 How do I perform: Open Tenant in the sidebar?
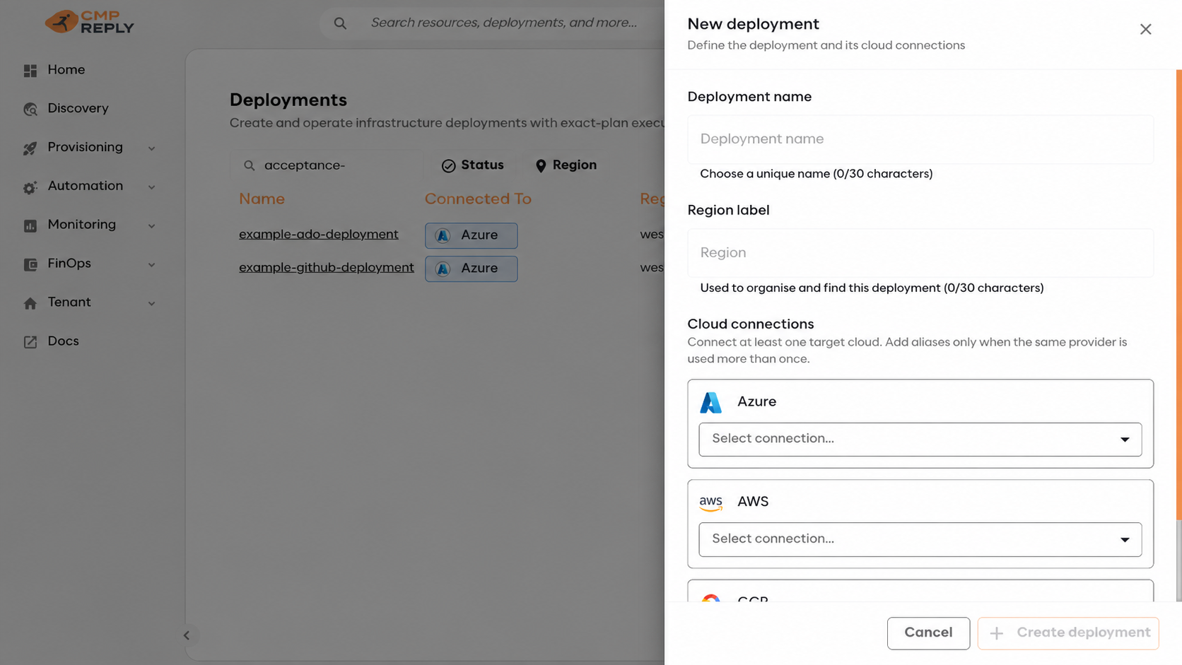tap(69, 302)
